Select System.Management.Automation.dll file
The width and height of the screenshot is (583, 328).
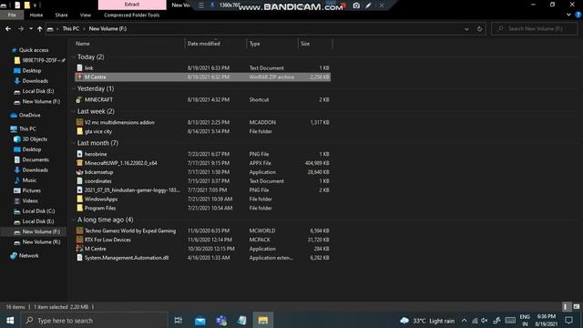coord(202,258)
